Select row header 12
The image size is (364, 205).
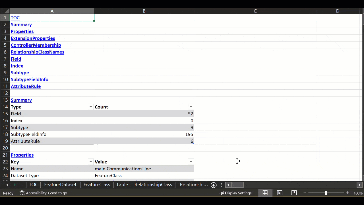click(5, 93)
